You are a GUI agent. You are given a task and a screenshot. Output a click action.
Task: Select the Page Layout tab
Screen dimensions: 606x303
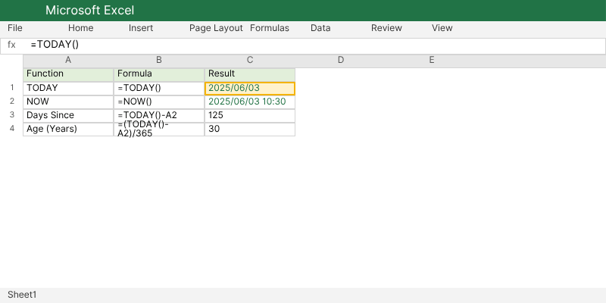pyautogui.click(x=216, y=28)
